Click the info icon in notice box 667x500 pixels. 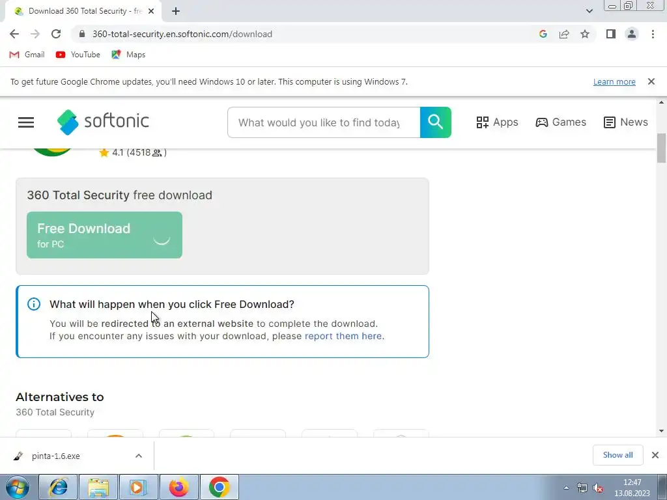34,304
